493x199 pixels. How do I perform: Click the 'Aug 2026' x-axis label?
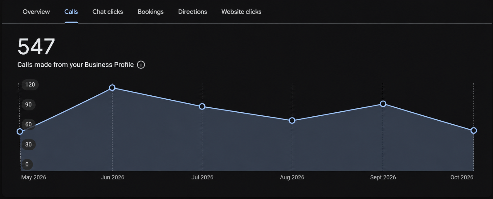(292, 177)
